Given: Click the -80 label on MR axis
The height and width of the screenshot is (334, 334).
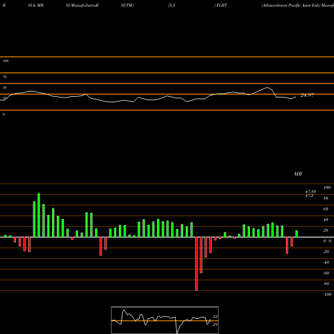Looking at the screenshot, I should [x=326, y=284].
